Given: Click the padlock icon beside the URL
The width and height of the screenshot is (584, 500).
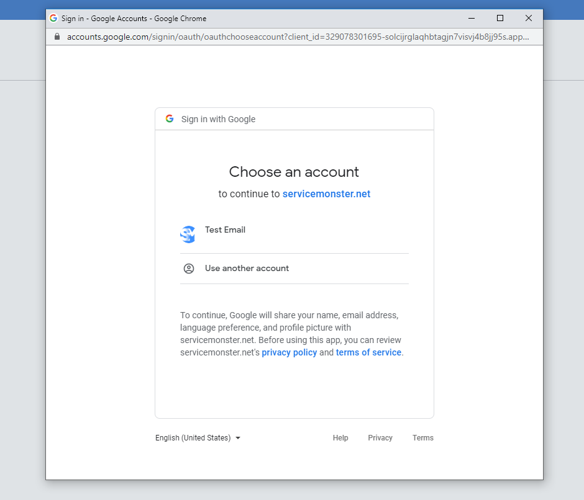Looking at the screenshot, I should pos(57,37).
